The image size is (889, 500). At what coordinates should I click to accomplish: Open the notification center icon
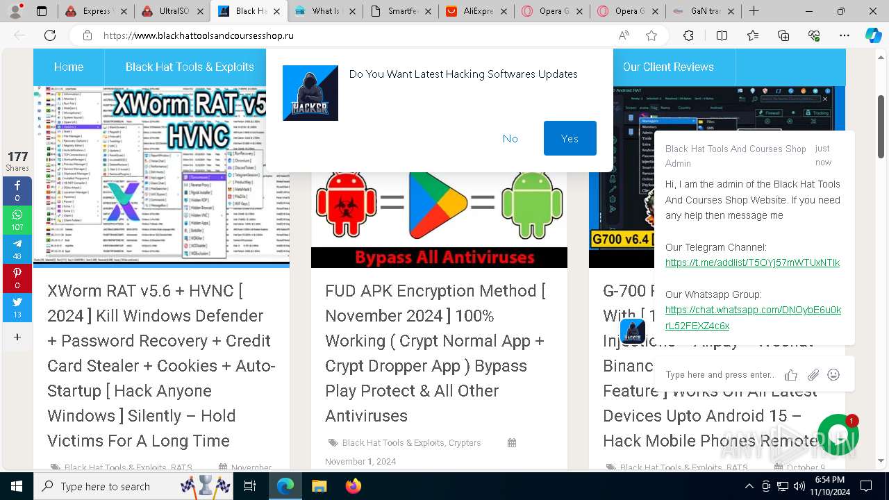point(866,486)
